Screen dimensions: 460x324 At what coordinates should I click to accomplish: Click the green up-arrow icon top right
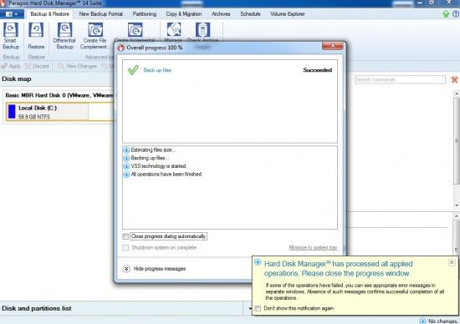(x=446, y=13)
